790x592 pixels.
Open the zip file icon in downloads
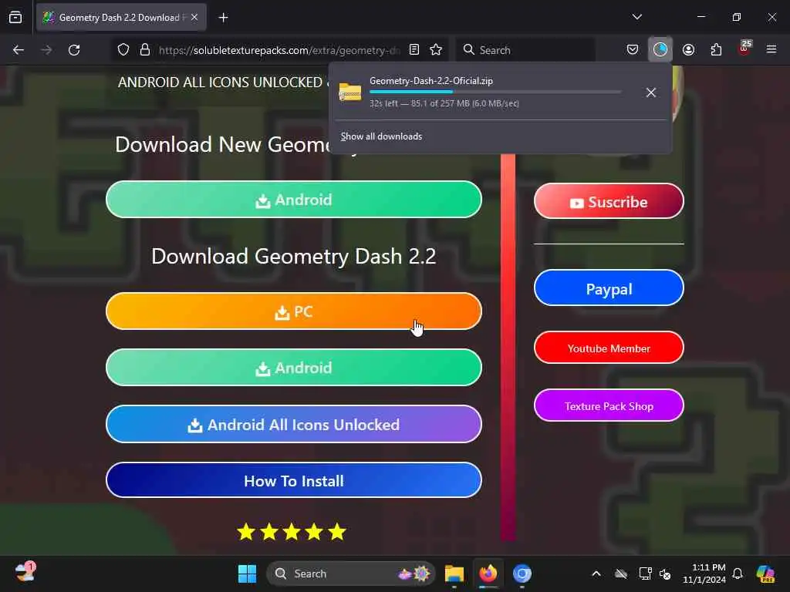coord(350,92)
